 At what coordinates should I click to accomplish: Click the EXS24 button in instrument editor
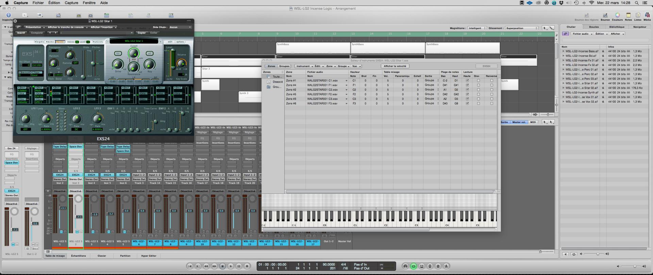click(x=486, y=66)
